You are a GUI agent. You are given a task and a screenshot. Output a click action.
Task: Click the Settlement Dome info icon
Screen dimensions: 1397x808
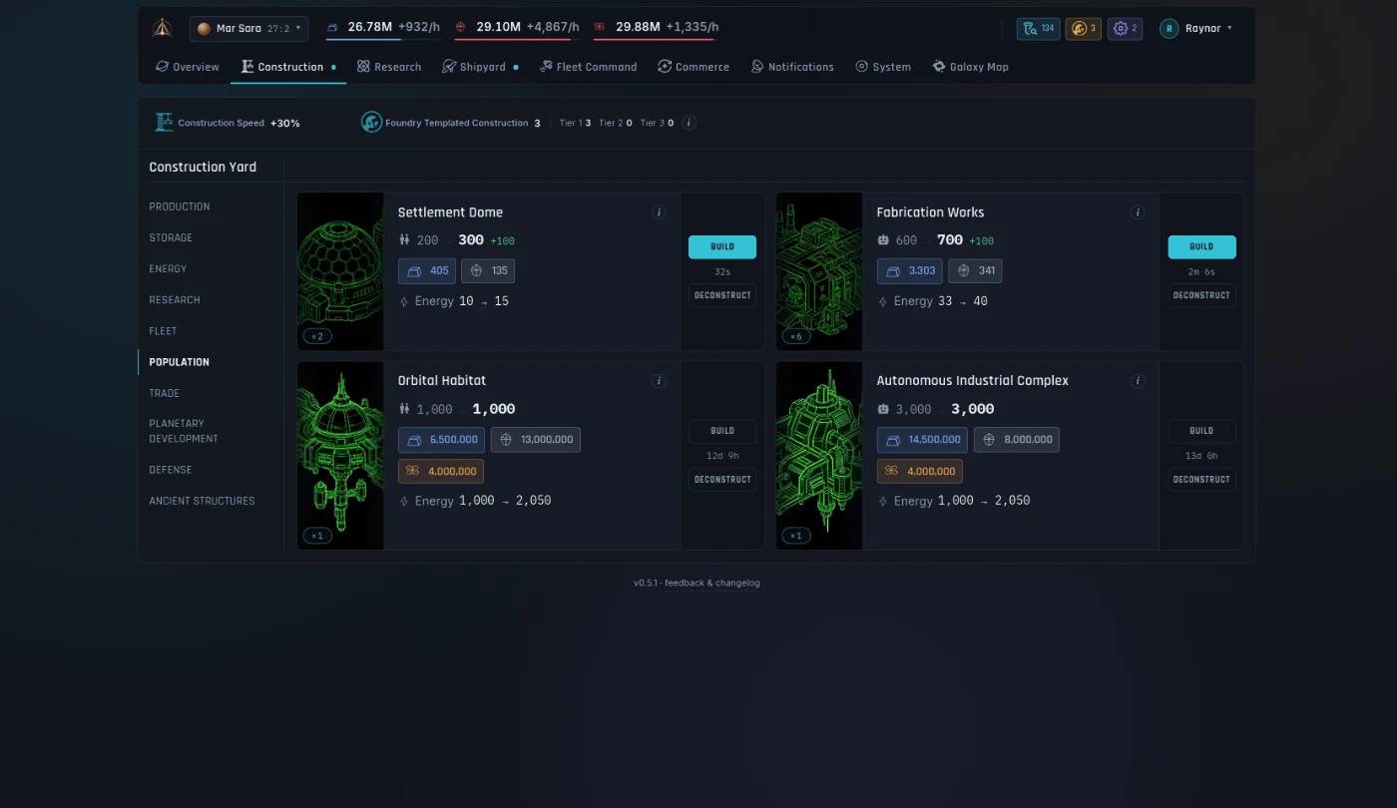[659, 212]
